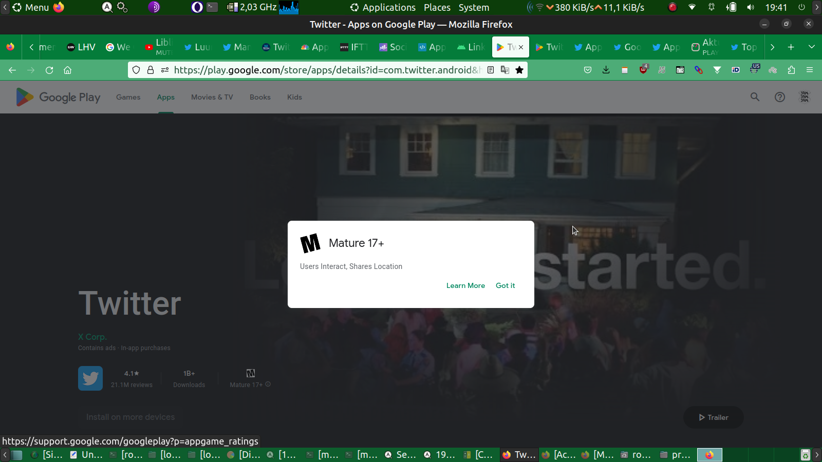The width and height of the screenshot is (822, 462).
Task: Expand the list all tabs dropdown
Action: coord(812,47)
